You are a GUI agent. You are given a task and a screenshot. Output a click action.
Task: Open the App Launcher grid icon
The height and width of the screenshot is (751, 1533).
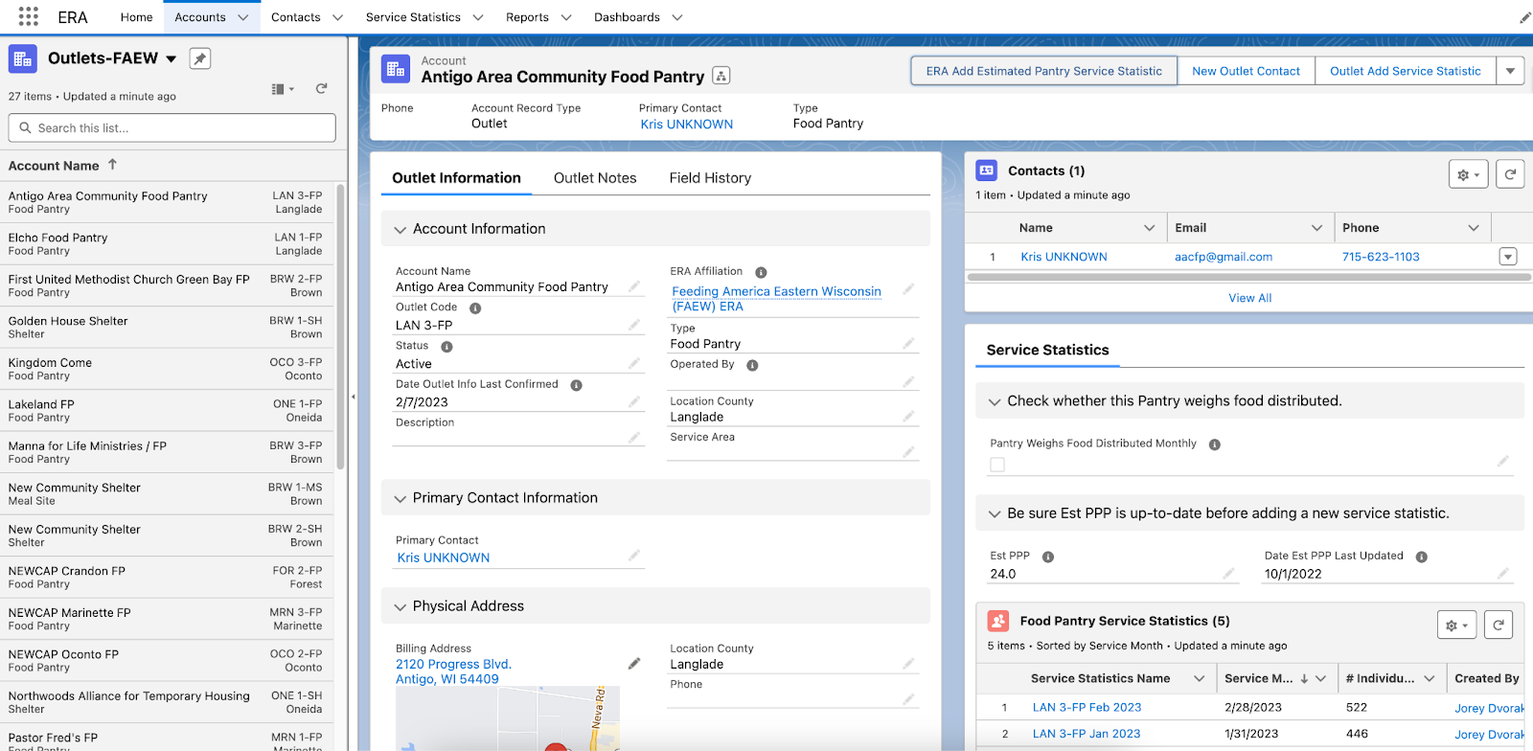(x=29, y=16)
